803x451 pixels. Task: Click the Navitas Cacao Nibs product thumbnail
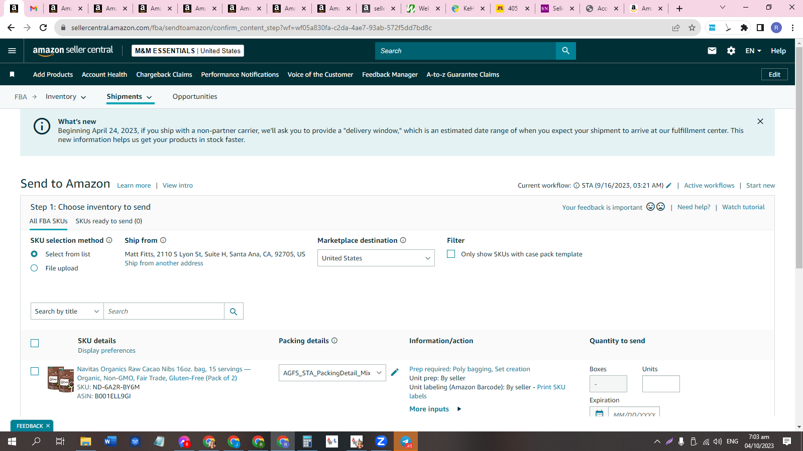point(61,379)
